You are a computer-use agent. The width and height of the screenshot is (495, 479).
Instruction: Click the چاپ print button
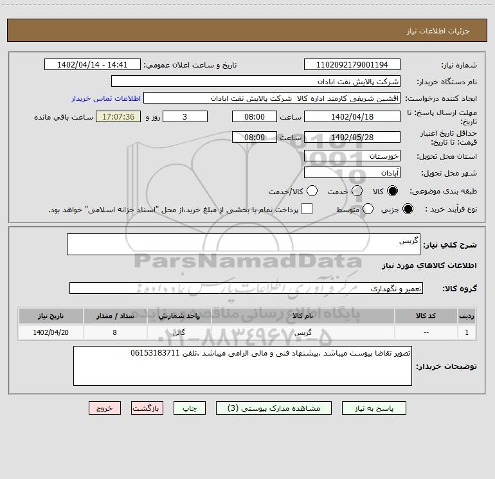tap(190, 408)
